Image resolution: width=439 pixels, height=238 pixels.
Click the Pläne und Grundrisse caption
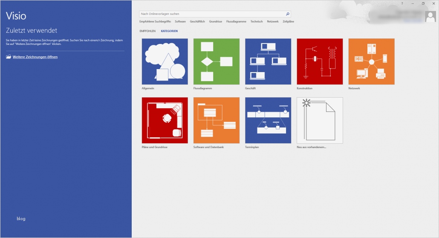[x=155, y=147]
